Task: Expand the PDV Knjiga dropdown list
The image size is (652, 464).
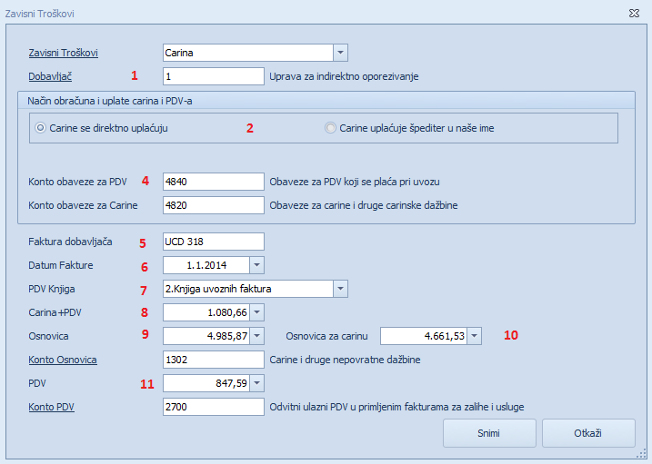Action: pos(341,289)
